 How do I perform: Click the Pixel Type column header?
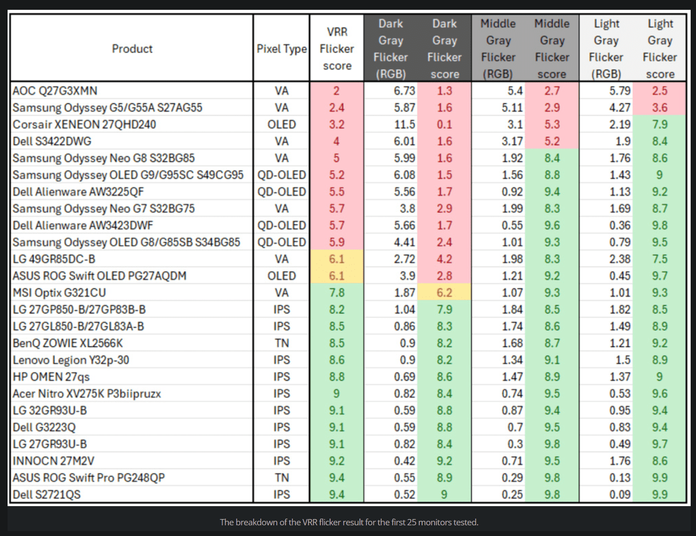pos(281,49)
